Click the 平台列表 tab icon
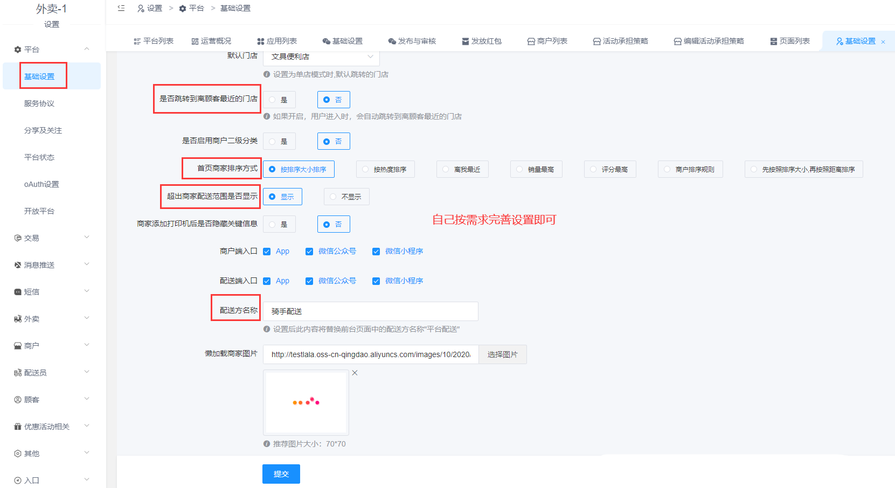 coord(137,41)
